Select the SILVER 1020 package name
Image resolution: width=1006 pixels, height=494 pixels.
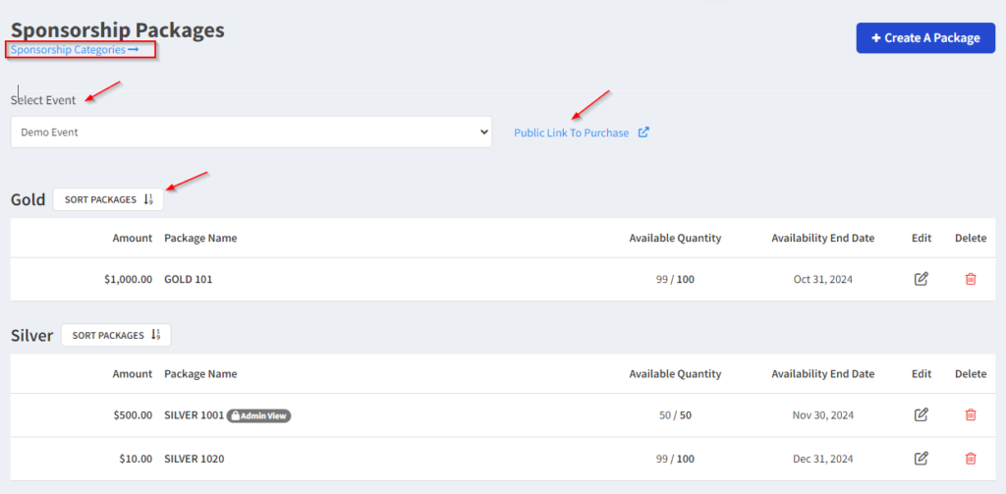coord(193,458)
